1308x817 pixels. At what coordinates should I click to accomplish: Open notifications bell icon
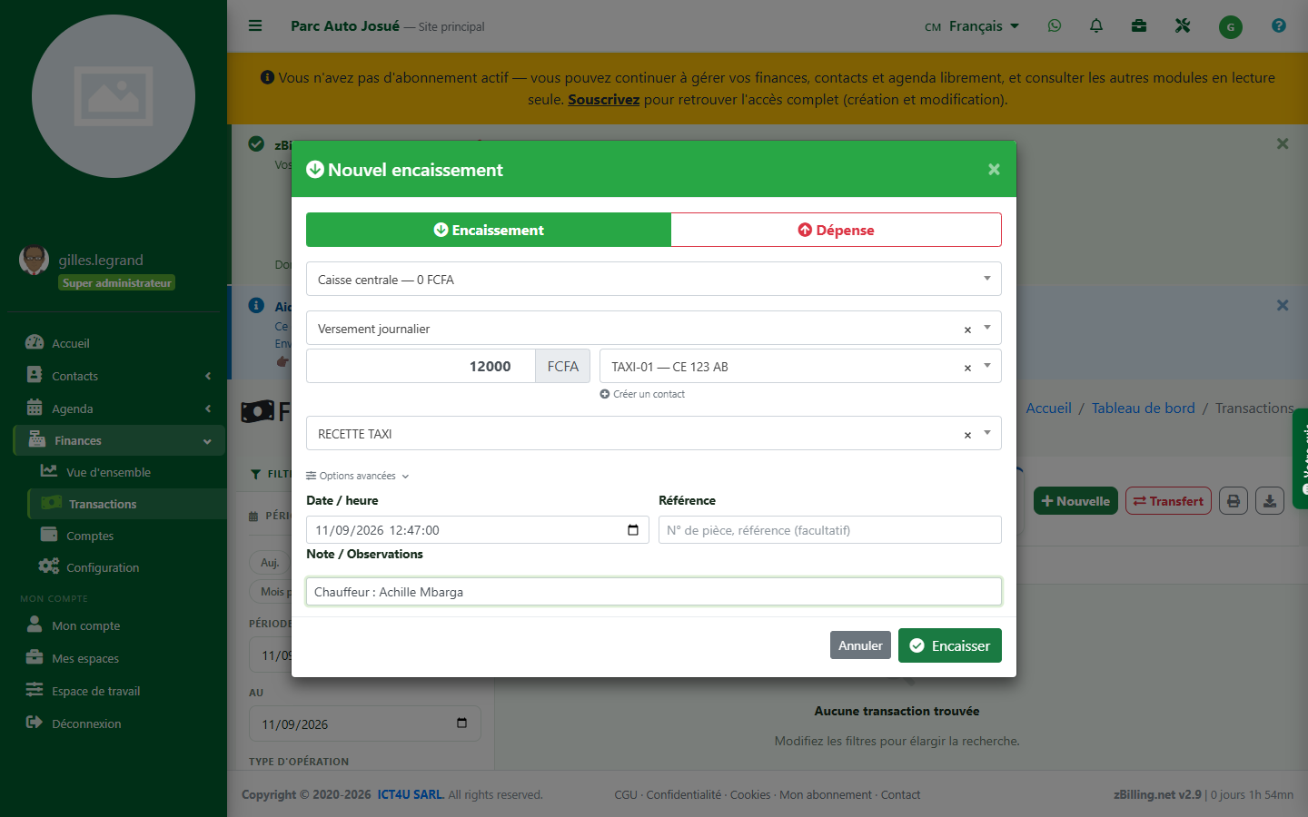[x=1096, y=25]
